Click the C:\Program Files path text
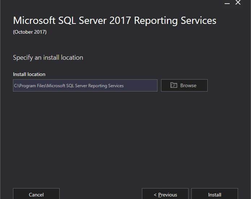Screen dimensions: 251x199 pyautogui.click(x=30, y=86)
